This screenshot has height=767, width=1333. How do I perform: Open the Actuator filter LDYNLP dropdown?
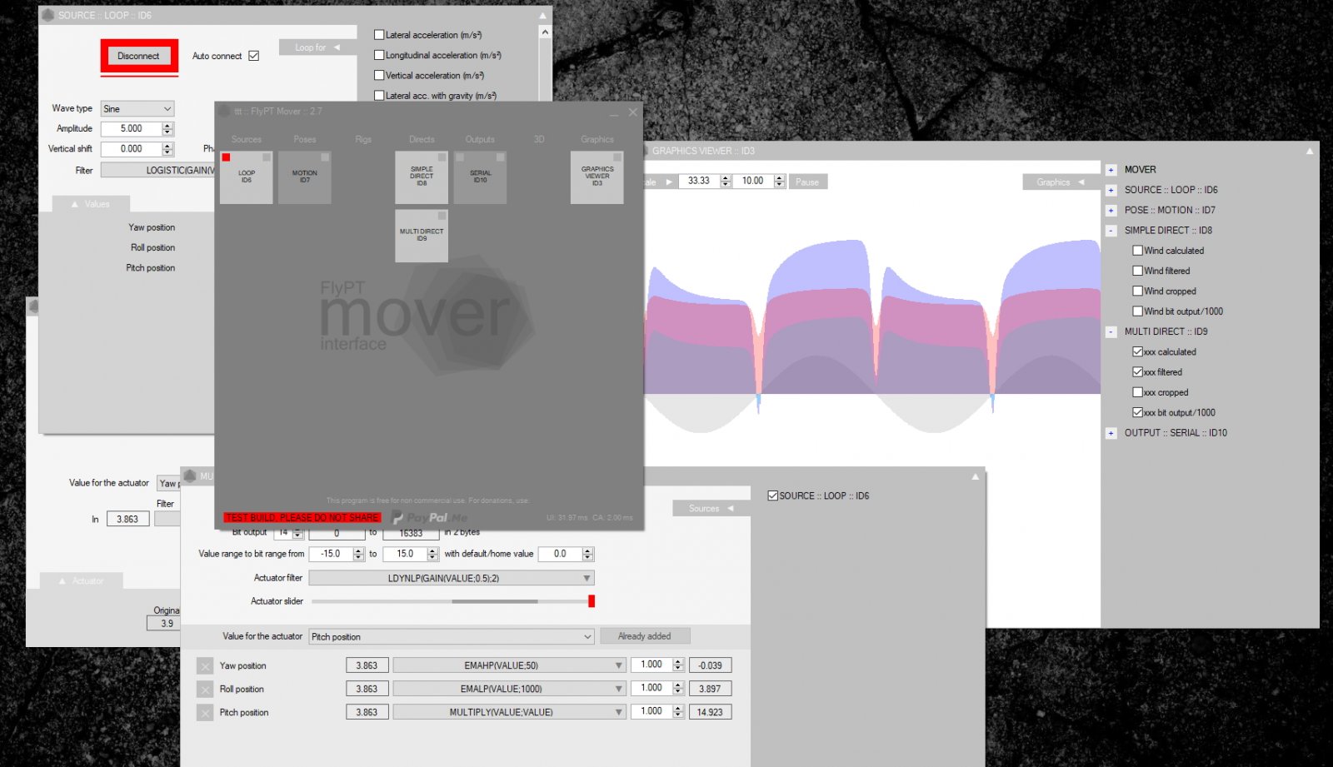(x=451, y=578)
